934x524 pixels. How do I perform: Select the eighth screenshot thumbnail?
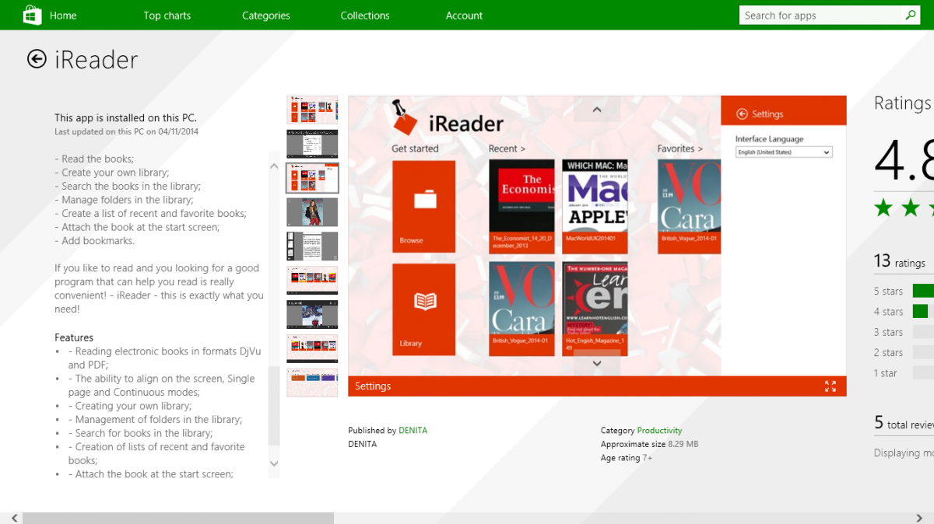point(312,348)
